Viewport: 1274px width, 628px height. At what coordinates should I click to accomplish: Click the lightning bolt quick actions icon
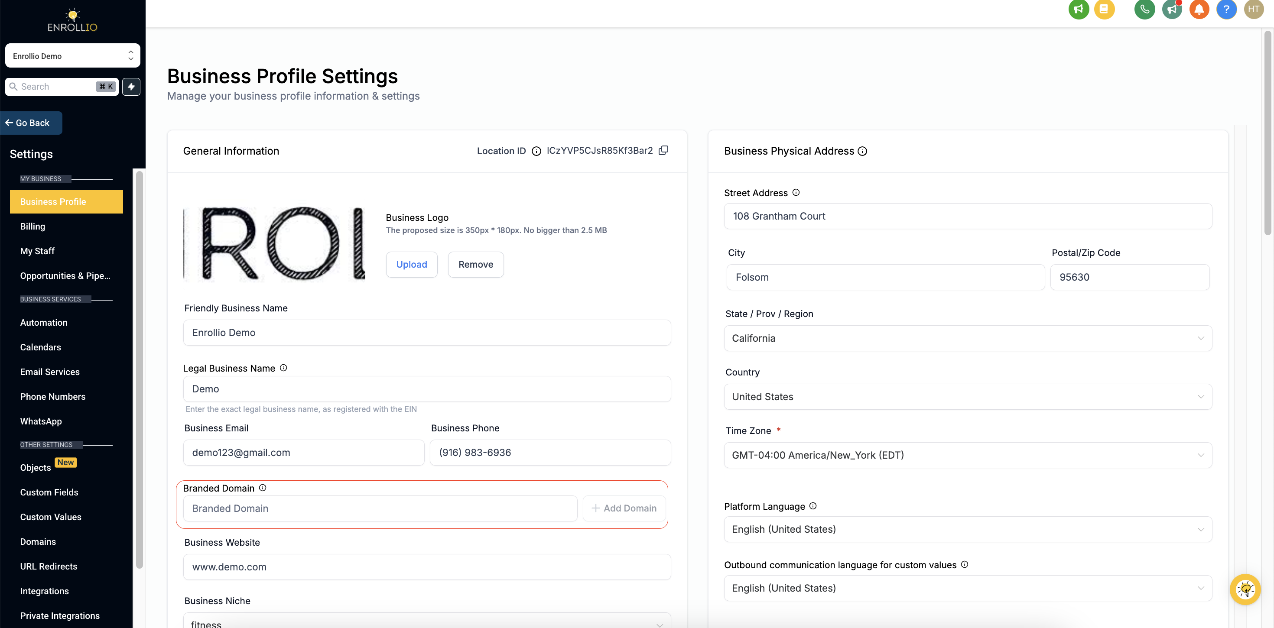[131, 87]
